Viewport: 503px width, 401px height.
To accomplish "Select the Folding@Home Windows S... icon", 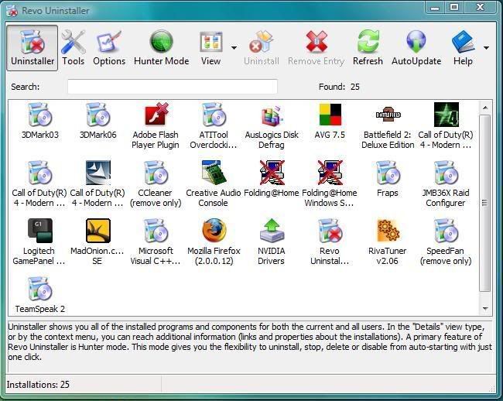I will (x=330, y=173).
